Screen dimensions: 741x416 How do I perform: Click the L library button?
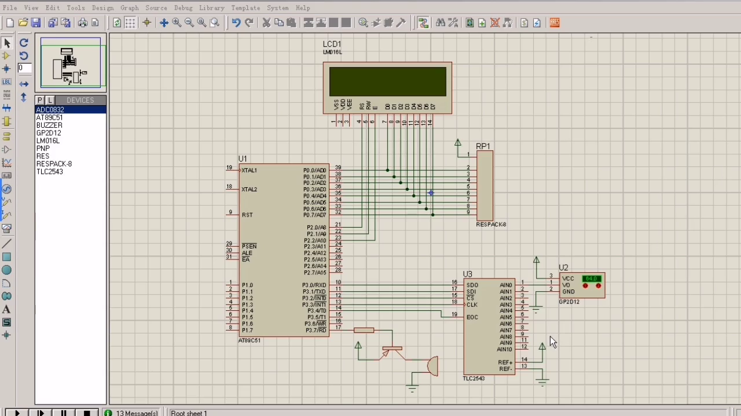click(x=50, y=100)
